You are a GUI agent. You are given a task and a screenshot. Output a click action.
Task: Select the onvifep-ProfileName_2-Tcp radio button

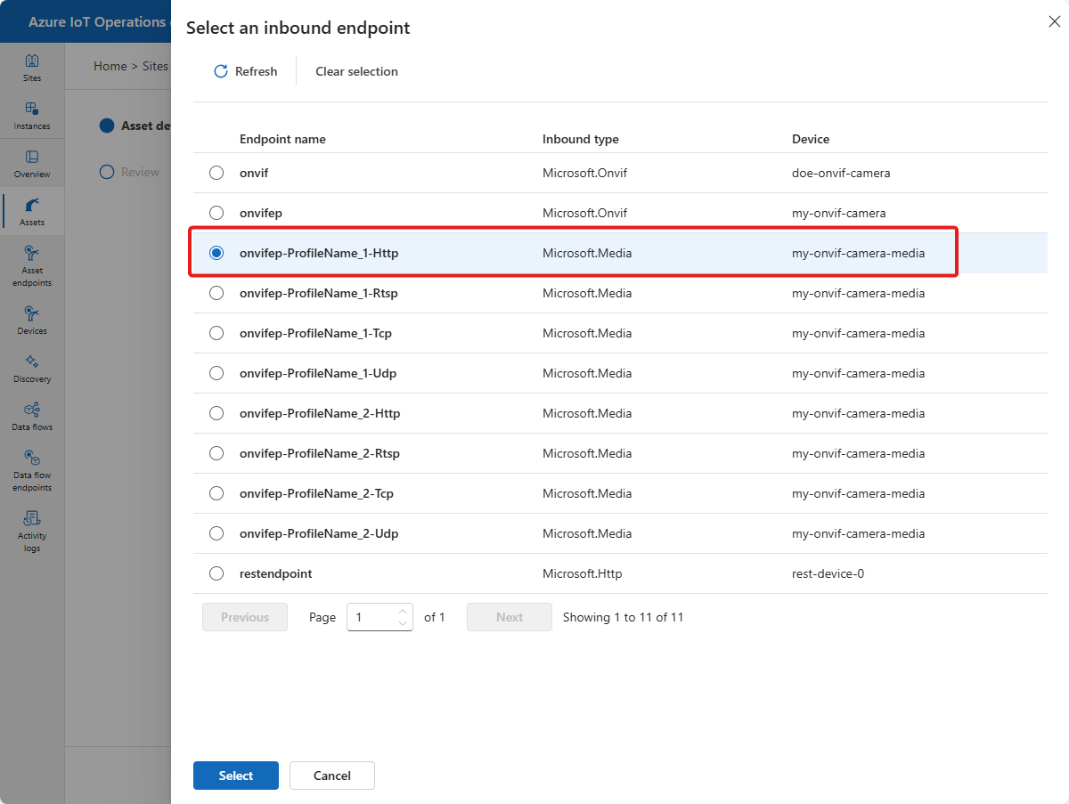[x=216, y=493]
